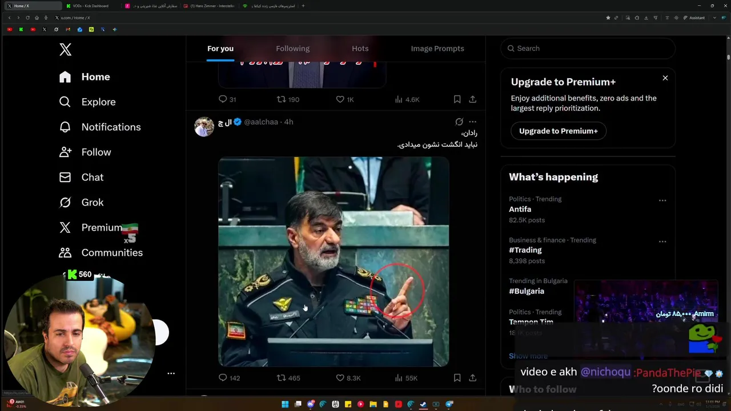
Task: Focus the X Search field
Action: (x=588, y=49)
